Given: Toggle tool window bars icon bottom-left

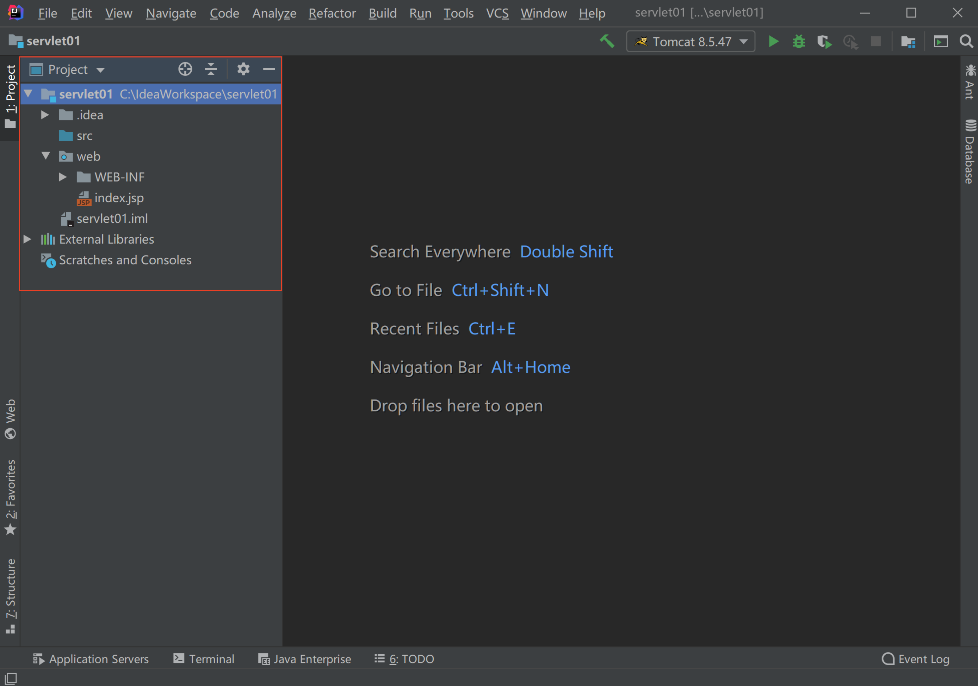Looking at the screenshot, I should click(11, 678).
